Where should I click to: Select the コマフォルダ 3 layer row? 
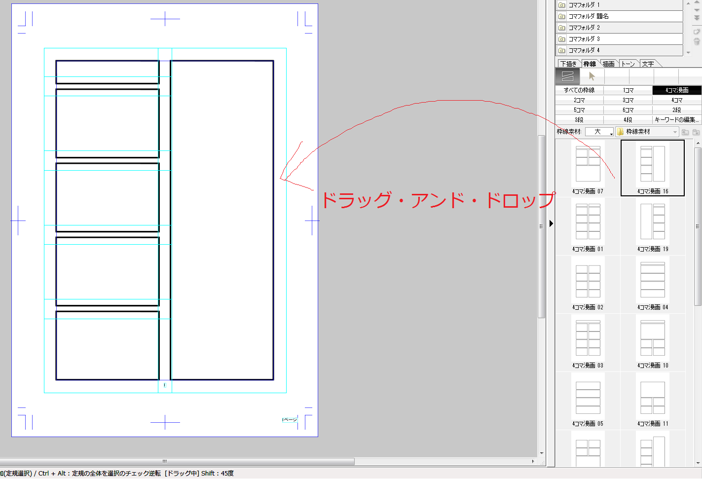pos(619,39)
